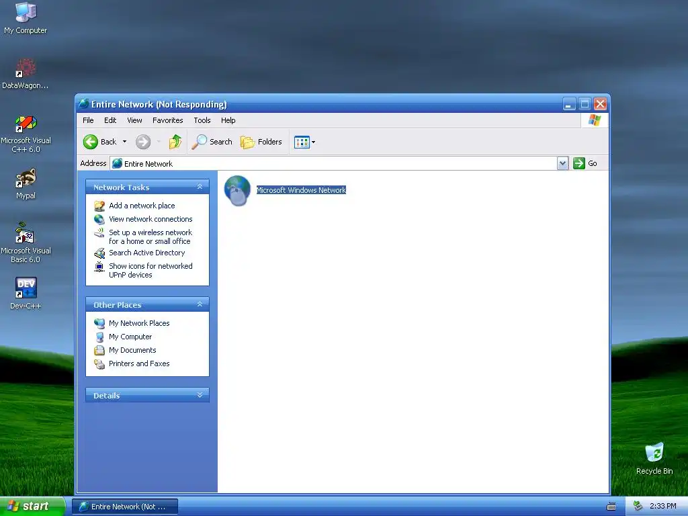Toggle the Folders pane button
The width and height of the screenshot is (688, 516).
click(x=261, y=142)
